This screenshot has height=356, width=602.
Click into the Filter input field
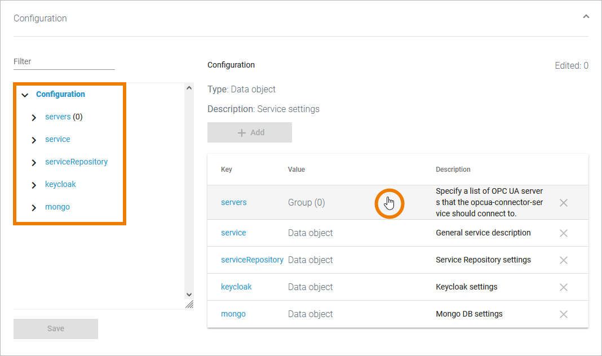pyautogui.click(x=64, y=61)
